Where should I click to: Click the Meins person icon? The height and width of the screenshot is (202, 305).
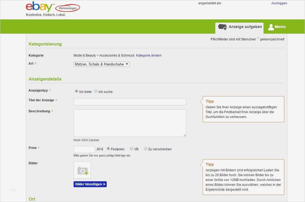[271, 27]
